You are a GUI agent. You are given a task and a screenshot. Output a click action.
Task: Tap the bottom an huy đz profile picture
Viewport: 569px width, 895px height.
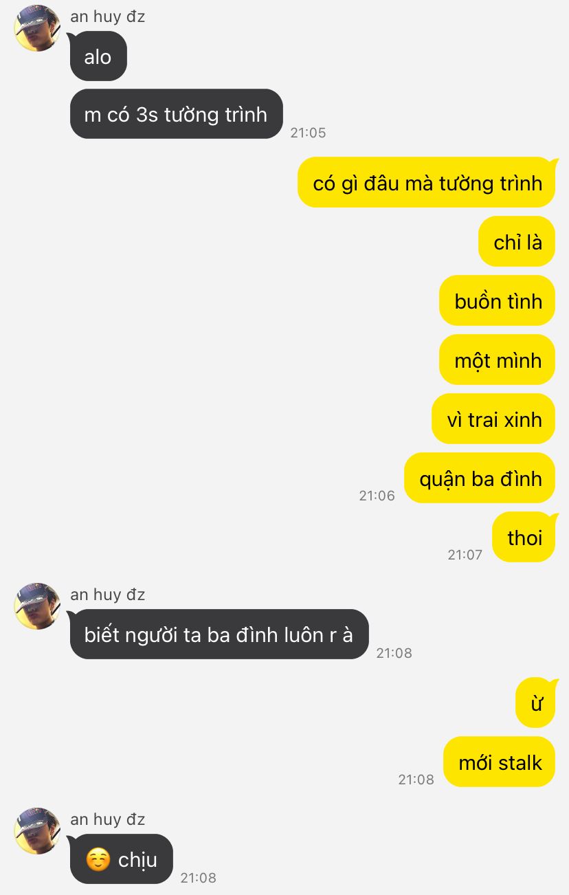tap(37, 831)
